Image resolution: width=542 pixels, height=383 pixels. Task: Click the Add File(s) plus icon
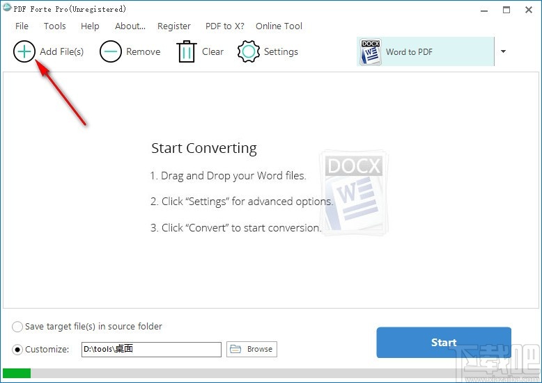coord(24,51)
